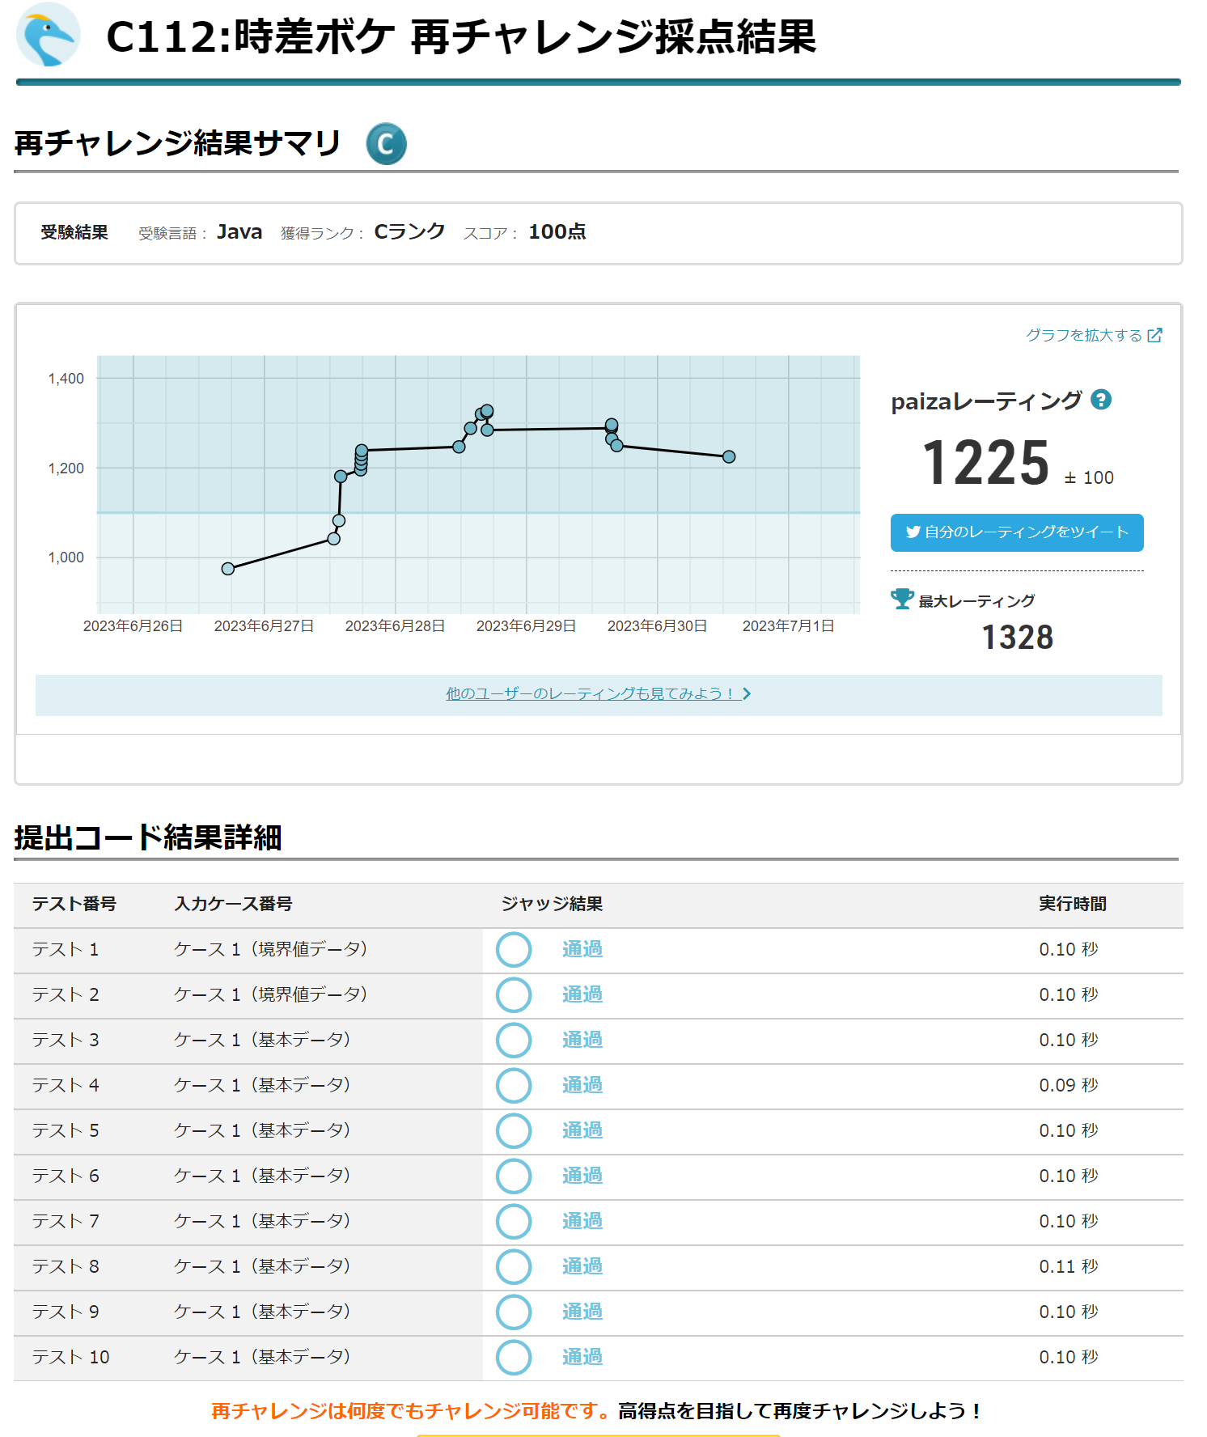Click the 通過 link for Test 6
This screenshot has width=1207, height=1437.
point(582,1176)
